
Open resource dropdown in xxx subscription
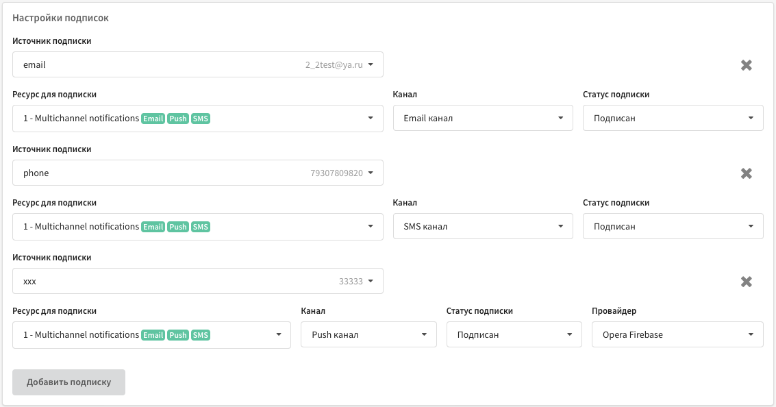pos(151,334)
